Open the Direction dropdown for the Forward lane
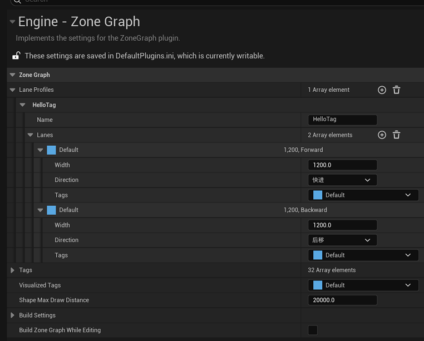Viewport: 424px width, 341px height. pos(342,180)
